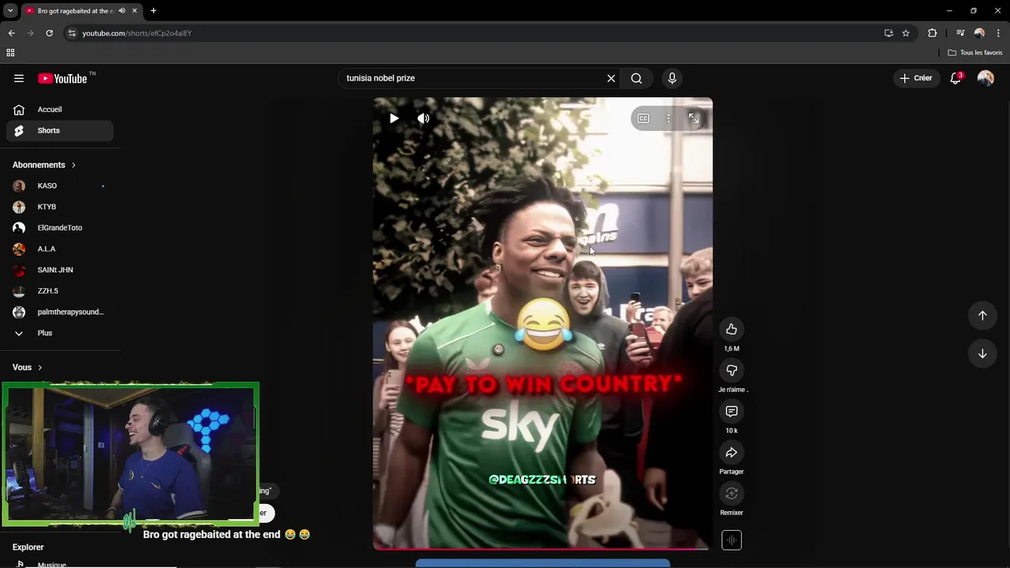Open the SAINt JHN channel
Viewport: 1010px width, 568px height.
click(60, 270)
